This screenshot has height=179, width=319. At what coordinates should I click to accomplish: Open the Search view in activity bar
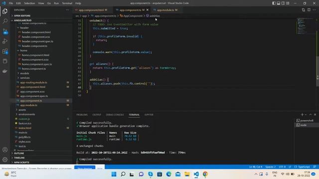tap(5, 21)
